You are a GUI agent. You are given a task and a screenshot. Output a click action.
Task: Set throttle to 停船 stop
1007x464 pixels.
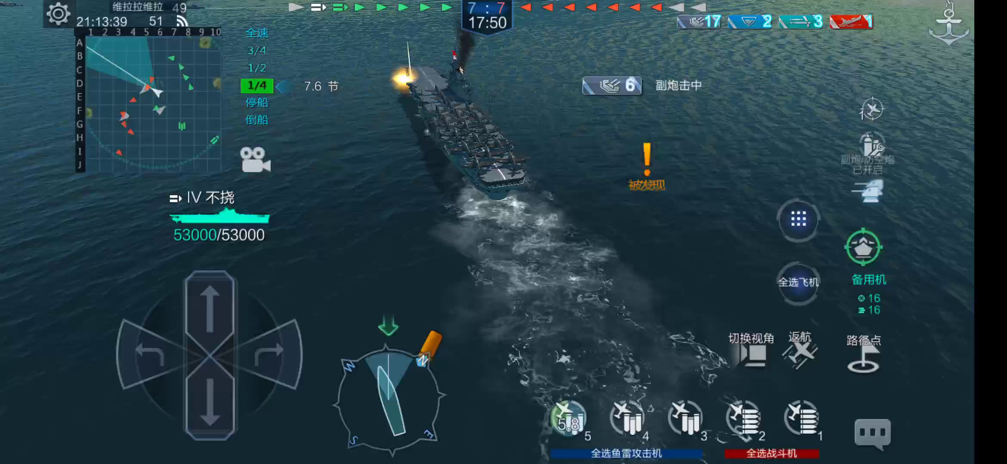257,103
